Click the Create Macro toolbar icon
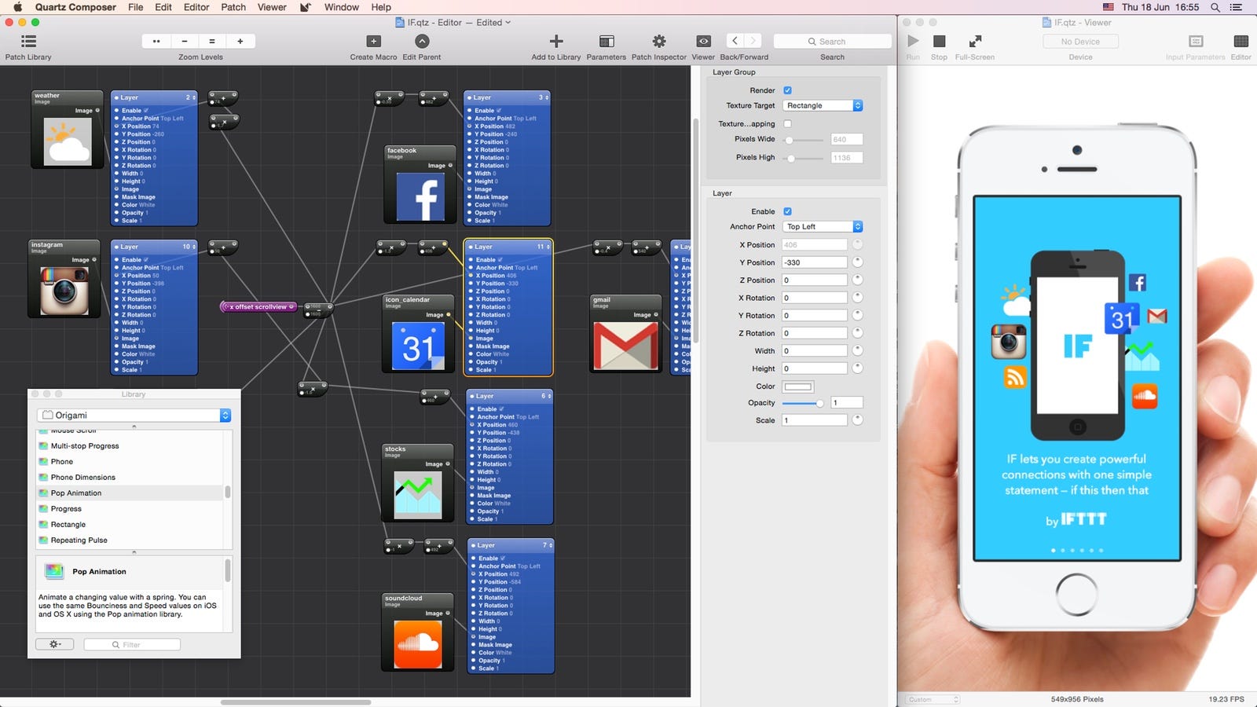1257x707 pixels. click(x=373, y=42)
